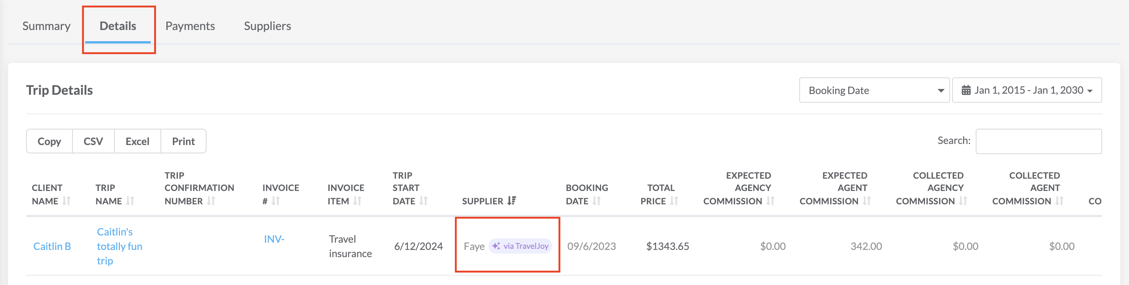The width and height of the screenshot is (1129, 285).
Task: Open the Booking Date dropdown
Action: point(874,90)
